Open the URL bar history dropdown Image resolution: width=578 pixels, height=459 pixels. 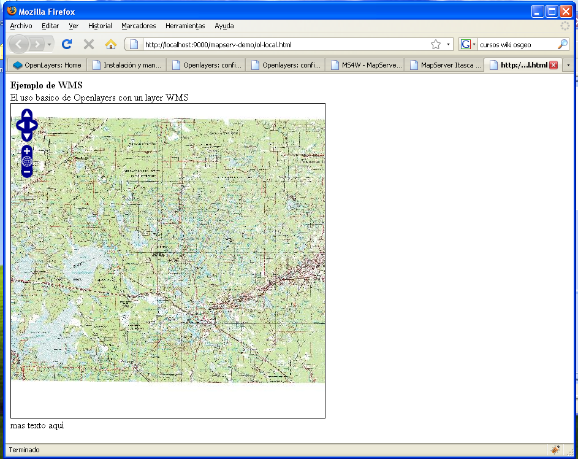coord(448,44)
